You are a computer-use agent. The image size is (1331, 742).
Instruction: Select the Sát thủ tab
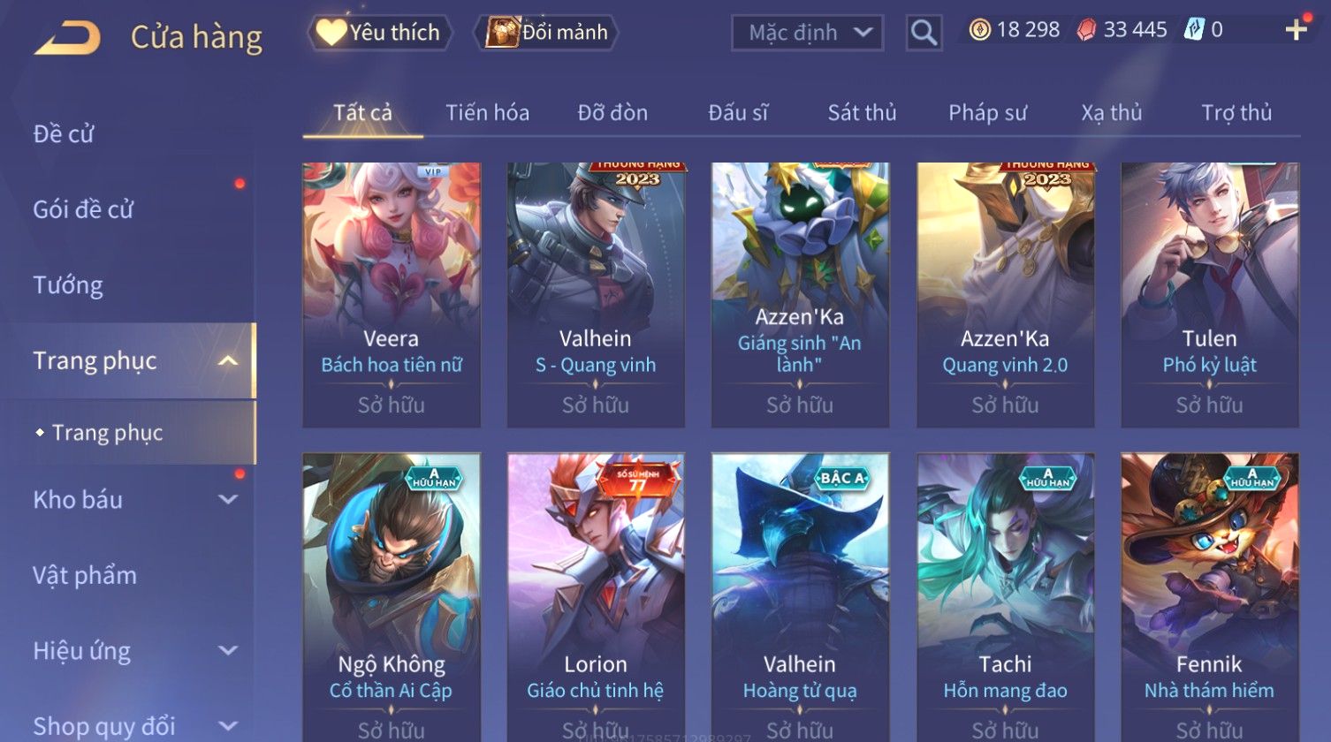[862, 113]
